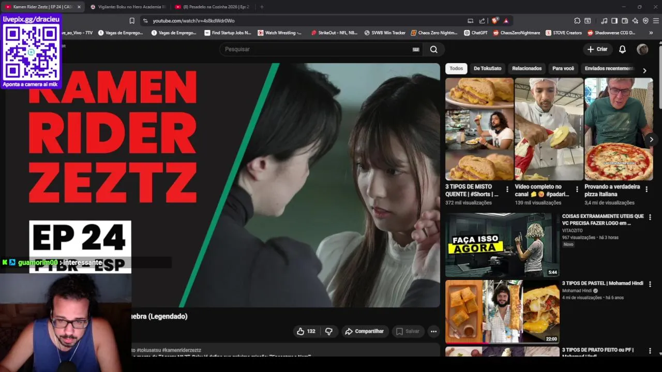
Task: Click the #kamenriderzeztz hashtag
Action: pos(182,350)
